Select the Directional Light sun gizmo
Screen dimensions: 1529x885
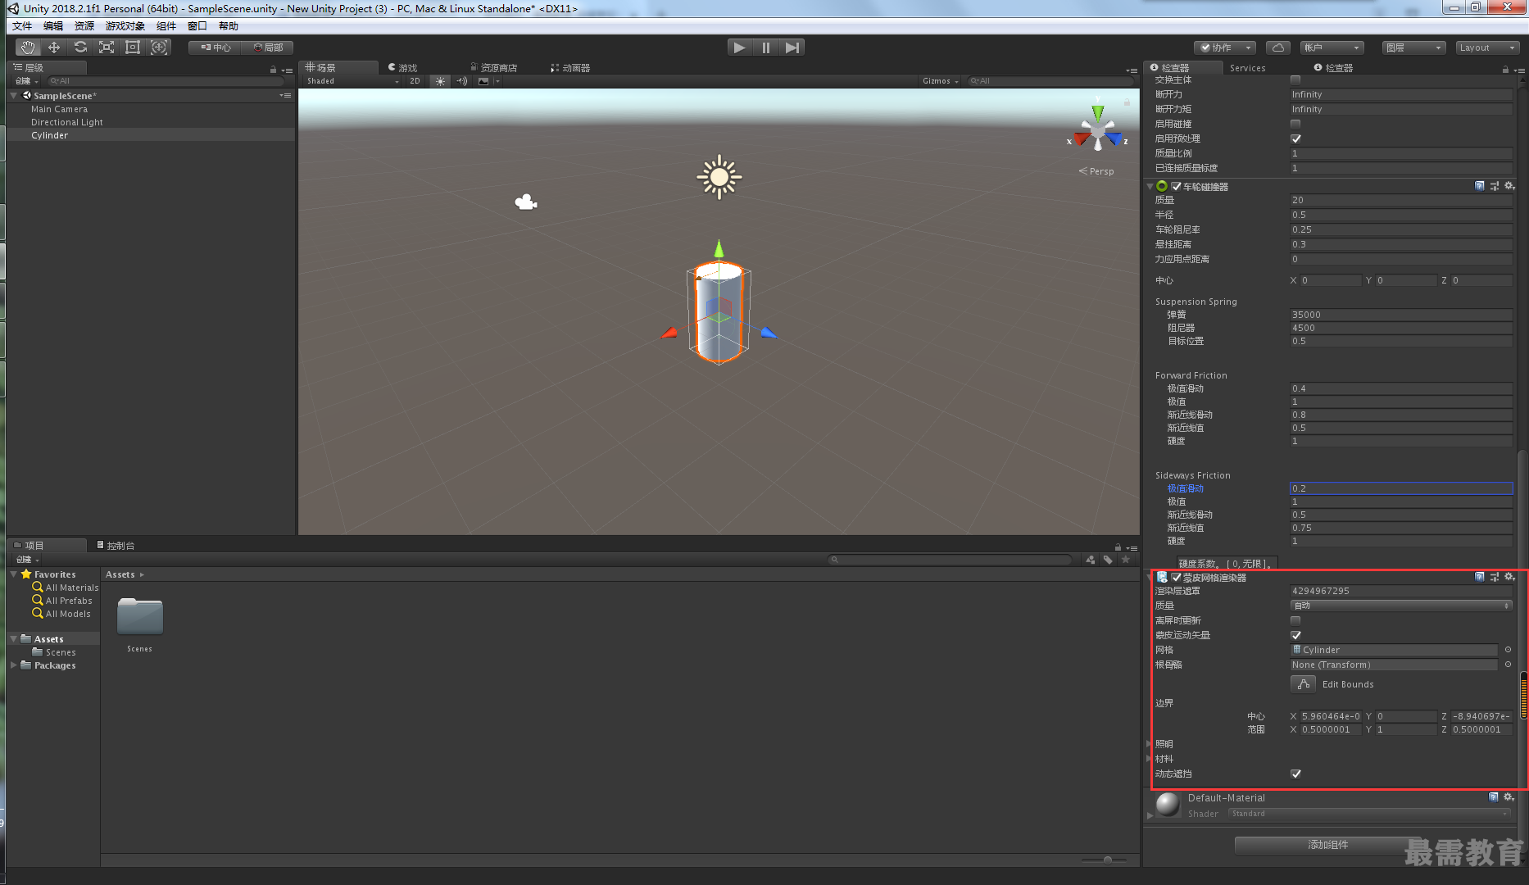(719, 177)
